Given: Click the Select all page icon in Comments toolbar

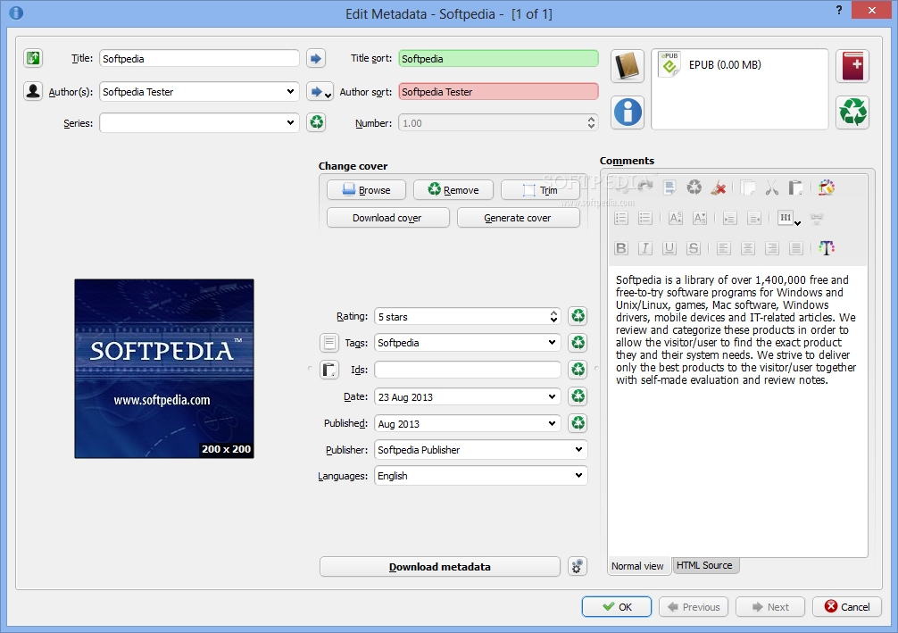Looking at the screenshot, I should [669, 187].
